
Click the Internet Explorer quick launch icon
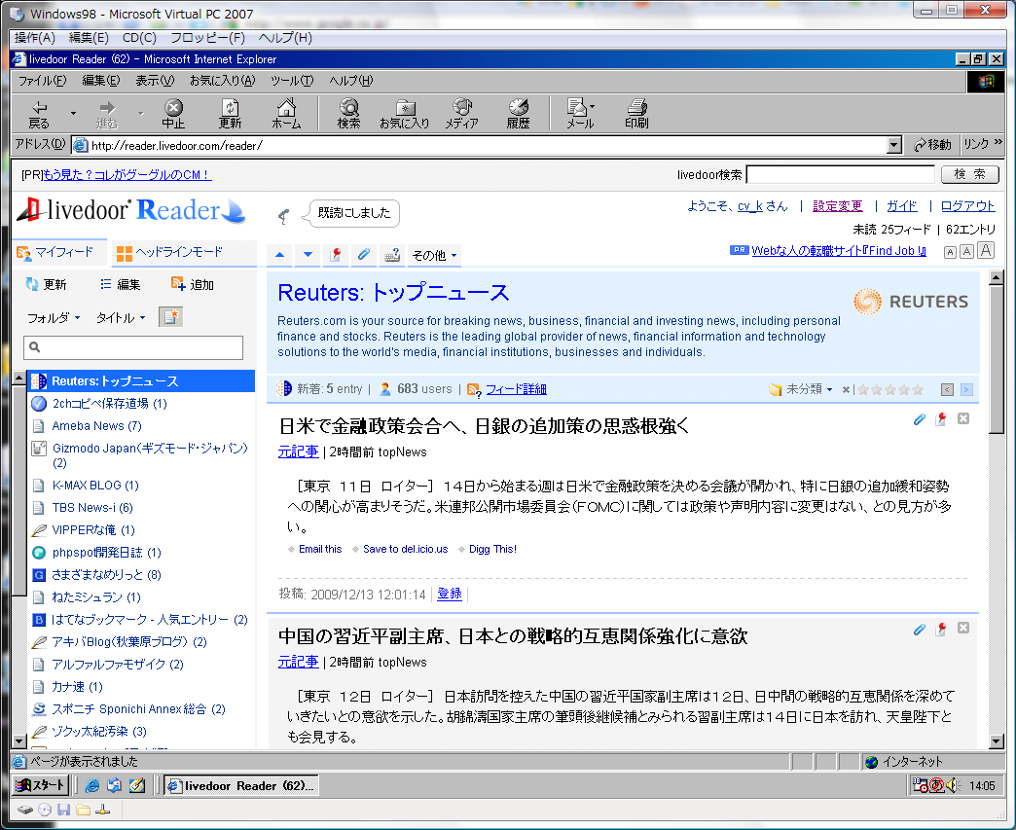point(92,785)
